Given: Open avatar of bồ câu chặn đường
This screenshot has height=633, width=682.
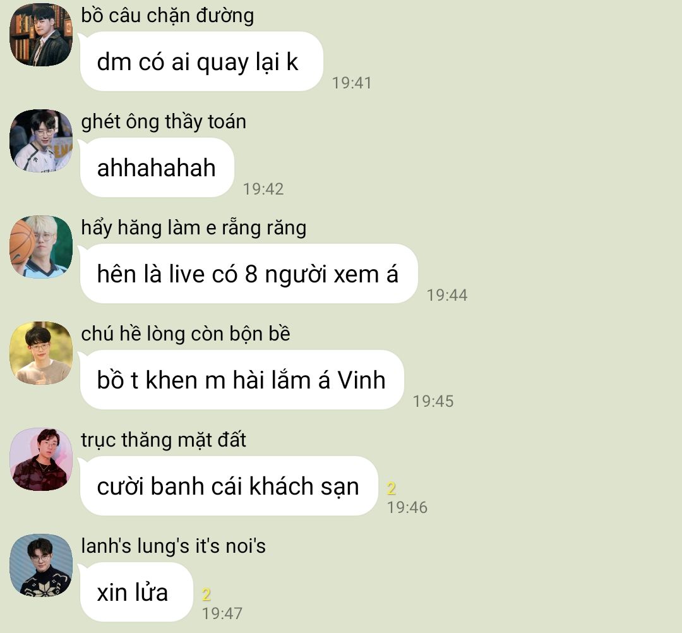Looking at the screenshot, I should 41,35.
